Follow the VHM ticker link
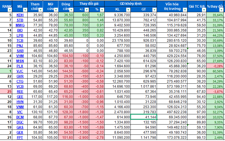225x141 pixels. (x=20, y=56)
